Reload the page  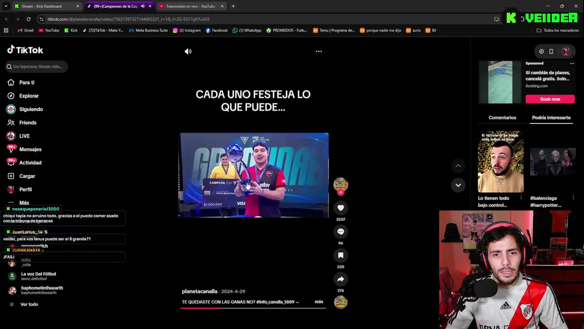pyautogui.click(x=28, y=19)
